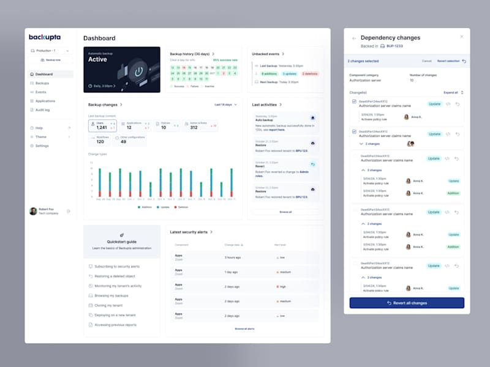Image resolution: width=490 pixels, height=367 pixels.
Task: Click the backupta logo
Action: click(x=45, y=37)
